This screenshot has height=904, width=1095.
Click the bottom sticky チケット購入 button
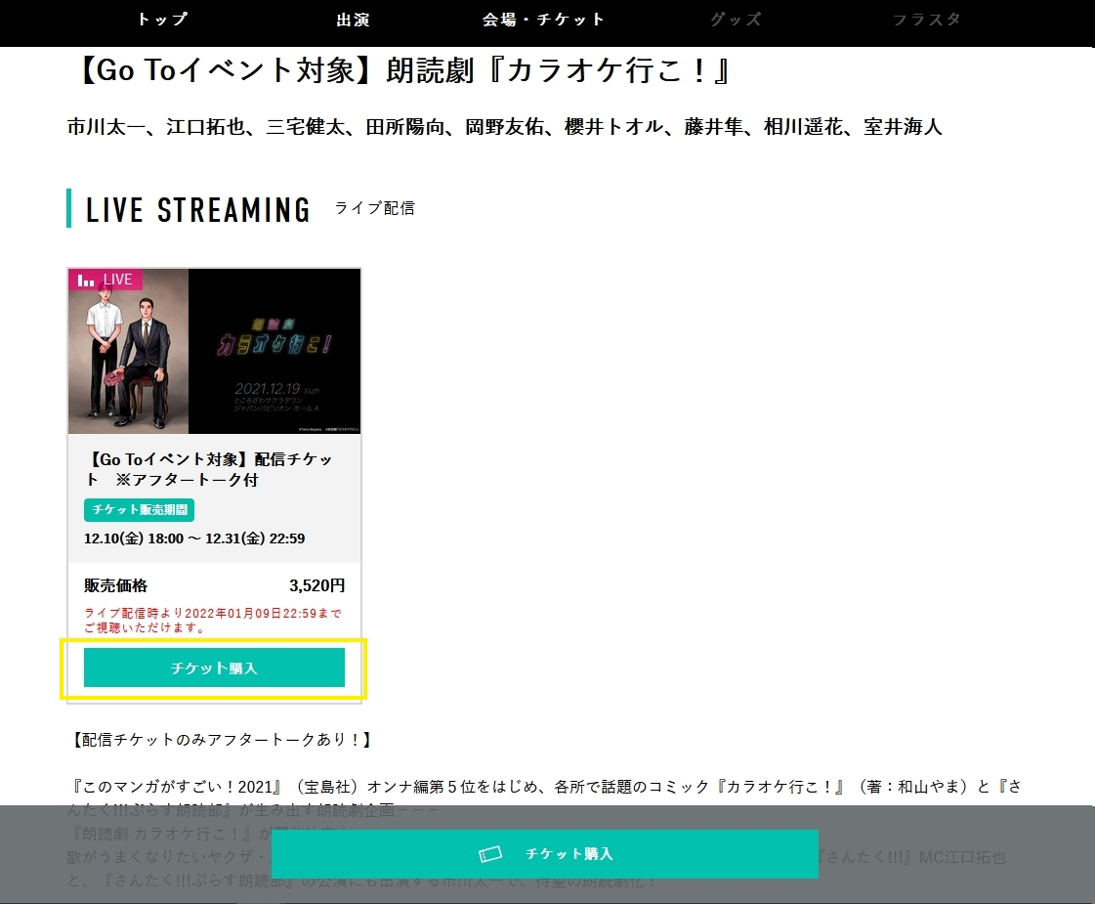pos(545,854)
